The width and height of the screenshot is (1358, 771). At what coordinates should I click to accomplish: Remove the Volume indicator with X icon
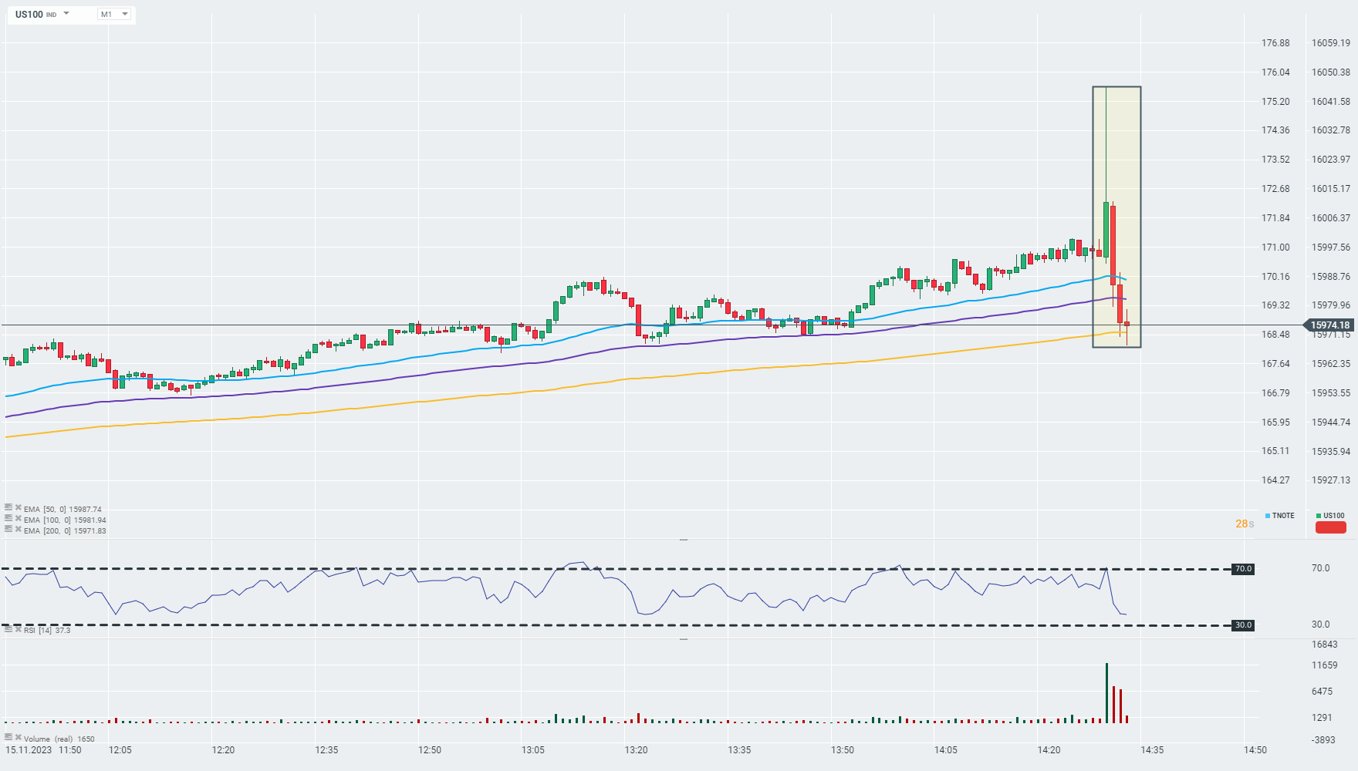[x=18, y=737]
